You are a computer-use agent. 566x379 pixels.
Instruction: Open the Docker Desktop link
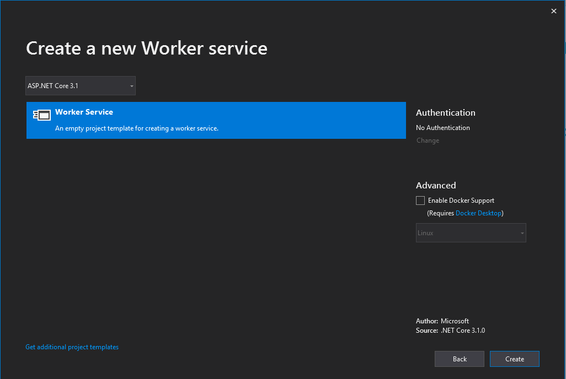click(479, 213)
